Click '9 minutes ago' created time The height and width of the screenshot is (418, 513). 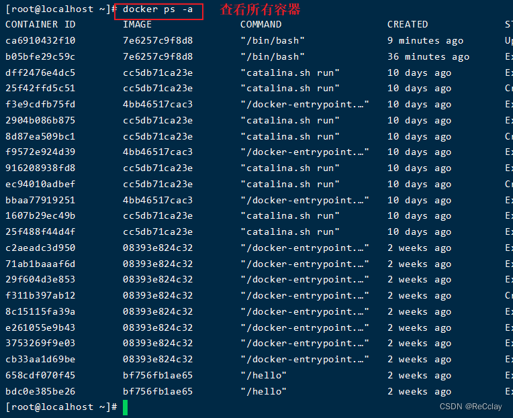tap(425, 40)
